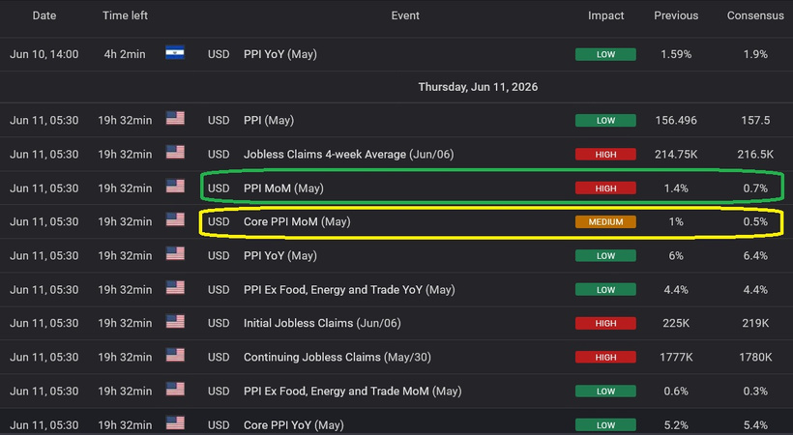Click LOW badge for PPI Ex Food, Energy and Trade MoM
Screen dimensions: 793x435
[x=605, y=391]
